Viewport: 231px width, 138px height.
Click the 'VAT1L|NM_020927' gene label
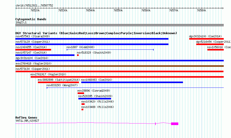tap(27, 121)
